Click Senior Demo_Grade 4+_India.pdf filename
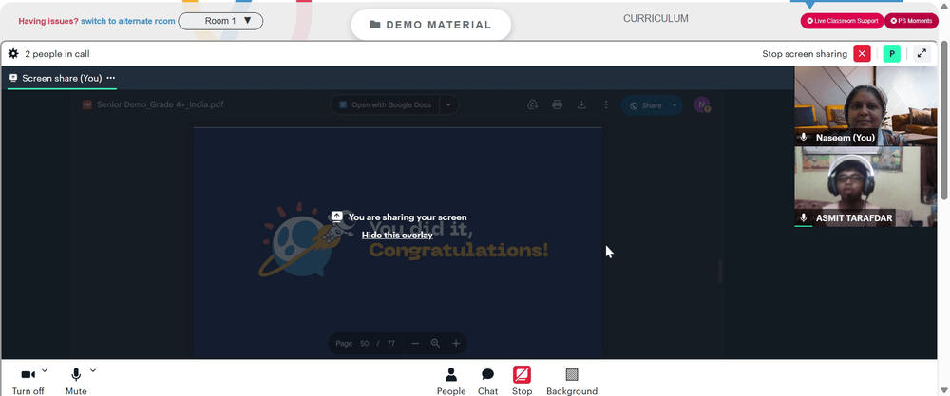The image size is (950, 396). click(160, 104)
